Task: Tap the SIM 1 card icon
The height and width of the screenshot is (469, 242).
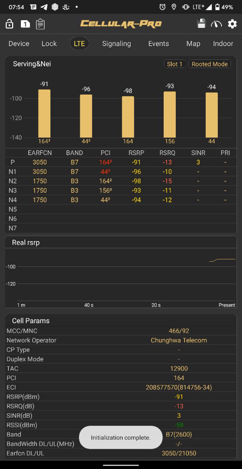Action: [25, 24]
